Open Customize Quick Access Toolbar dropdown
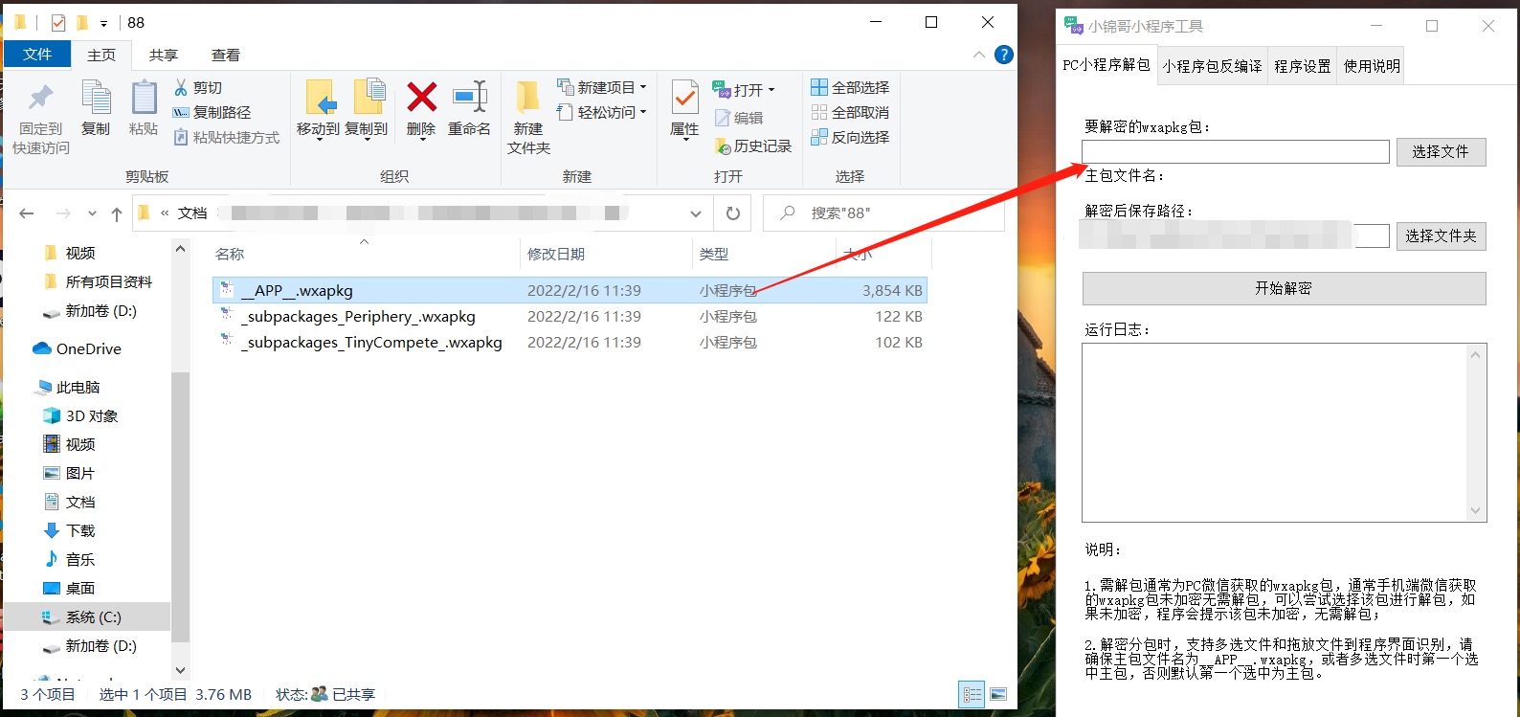Viewport: 1520px width, 717px height. tap(103, 23)
